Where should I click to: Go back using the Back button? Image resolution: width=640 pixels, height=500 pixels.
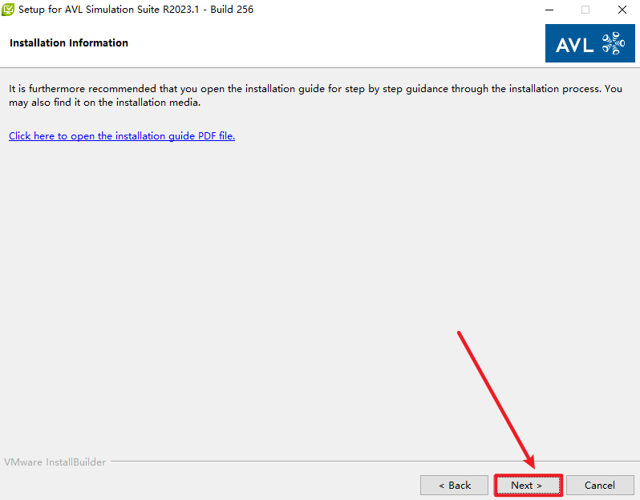pyautogui.click(x=454, y=485)
